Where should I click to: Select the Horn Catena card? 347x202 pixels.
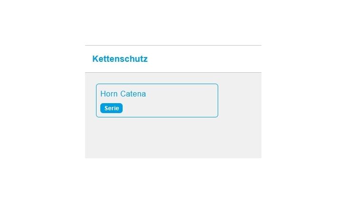click(x=157, y=100)
